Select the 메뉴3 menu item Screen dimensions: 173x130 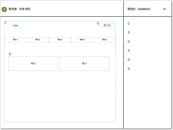click(x=60, y=40)
